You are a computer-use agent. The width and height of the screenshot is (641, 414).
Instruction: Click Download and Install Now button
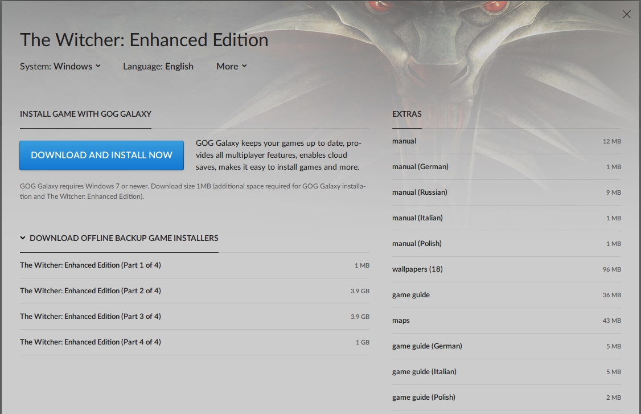coord(101,155)
